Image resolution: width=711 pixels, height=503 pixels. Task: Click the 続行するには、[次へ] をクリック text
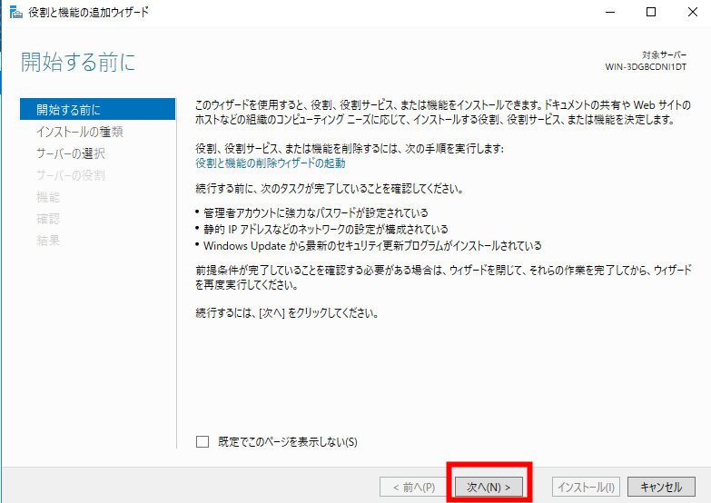(287, 313)
